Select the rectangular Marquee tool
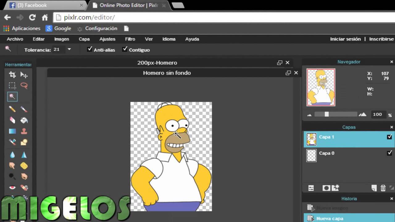Screen dimensions: 395x222 [x=12, y=86]
